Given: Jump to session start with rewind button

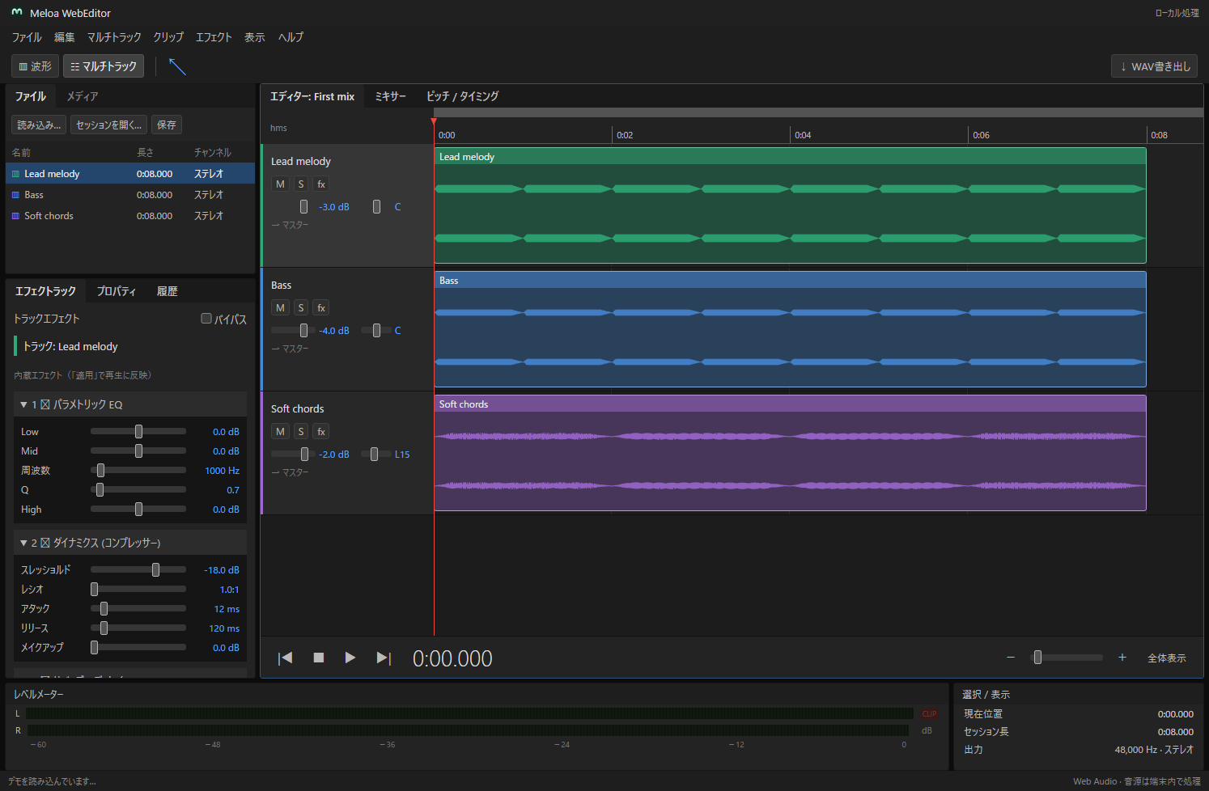Looking at the screenshot, I should click(285, 658).
